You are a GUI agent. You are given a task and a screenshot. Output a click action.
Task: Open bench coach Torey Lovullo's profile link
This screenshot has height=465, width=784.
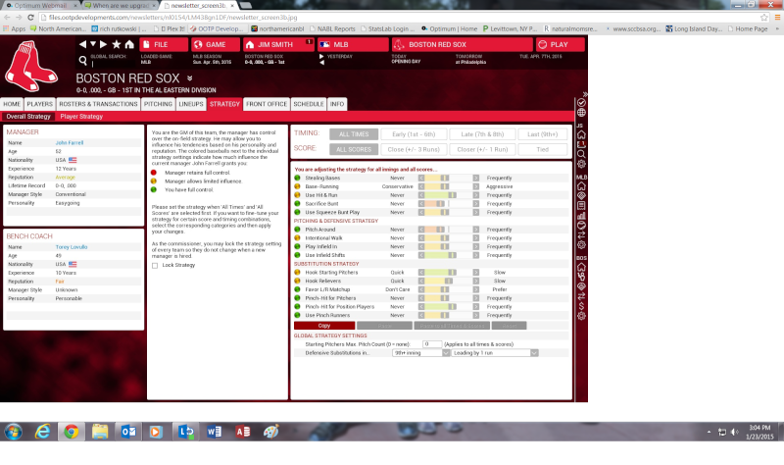[72, 247]
